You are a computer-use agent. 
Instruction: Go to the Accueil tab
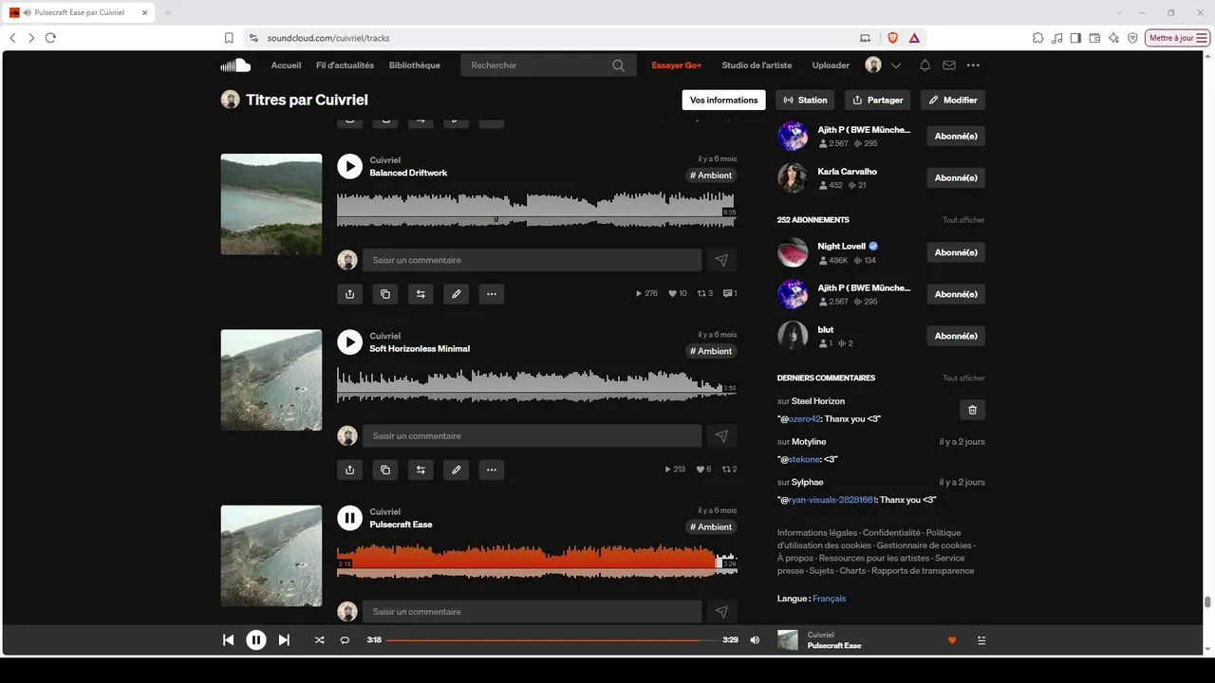coord(286,65)
